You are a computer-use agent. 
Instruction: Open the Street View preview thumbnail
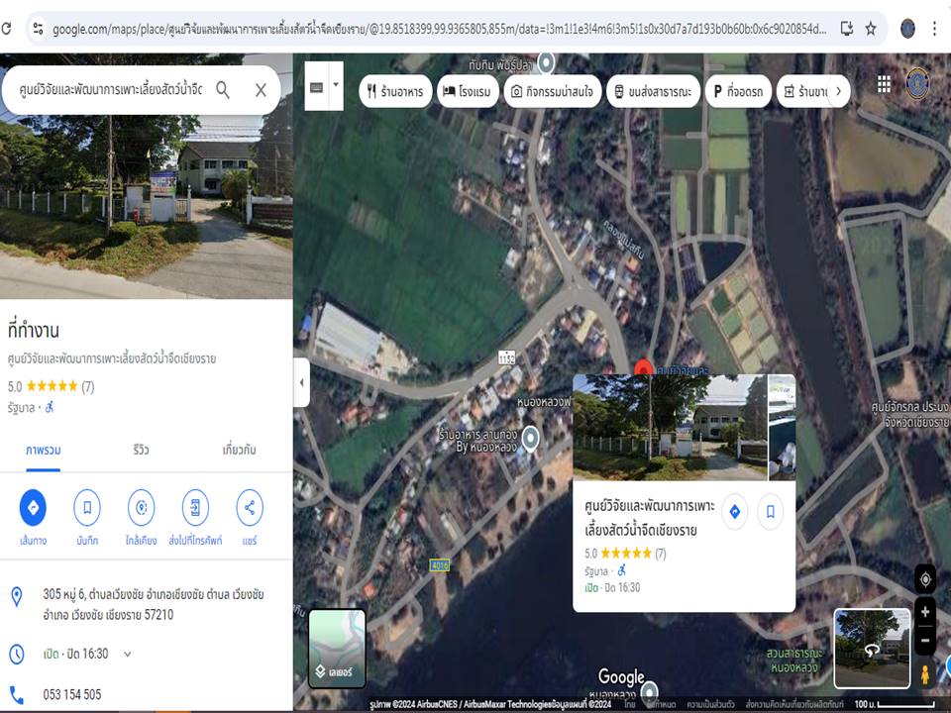coord(872,648)
